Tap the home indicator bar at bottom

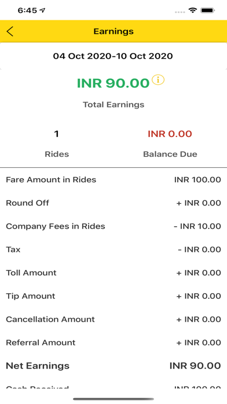click(113, 399)
